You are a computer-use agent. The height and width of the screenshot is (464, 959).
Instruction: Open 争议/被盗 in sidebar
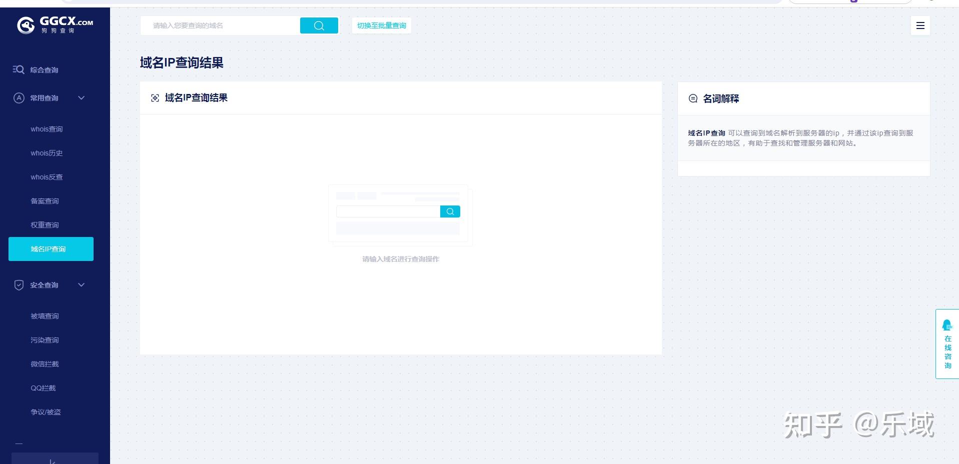tap(46, 412)
